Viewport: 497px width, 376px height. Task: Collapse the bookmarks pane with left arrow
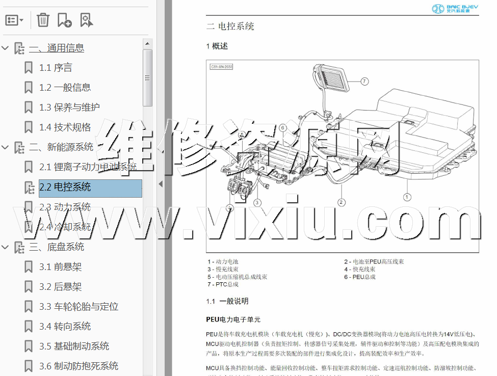(x=161, y=184)
